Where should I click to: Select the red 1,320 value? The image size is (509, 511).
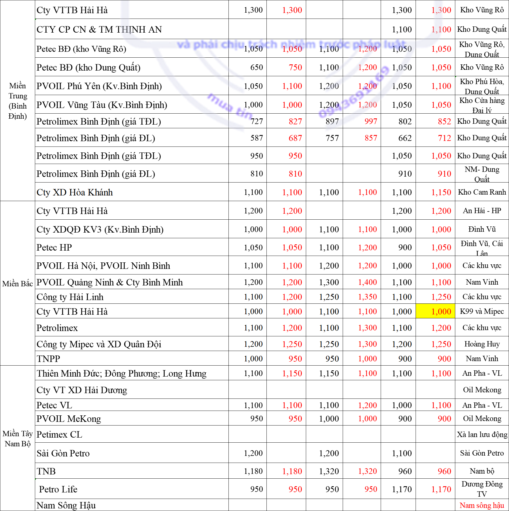367,471
